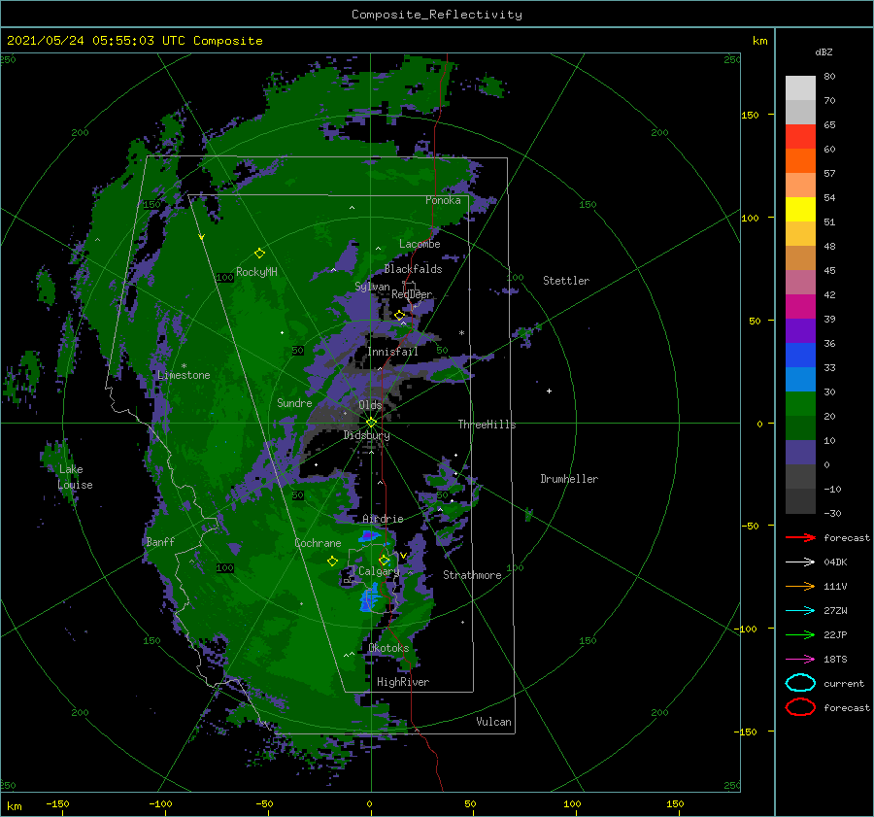Click the Composite_Reflectivity title
This screenshot has height=817, width=874.
pyautogui.click(x=437, y=15)
